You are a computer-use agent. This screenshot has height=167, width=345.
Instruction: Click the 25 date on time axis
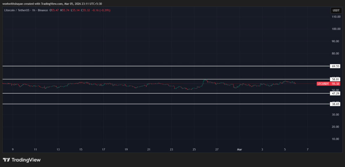(x=194, y=149)
